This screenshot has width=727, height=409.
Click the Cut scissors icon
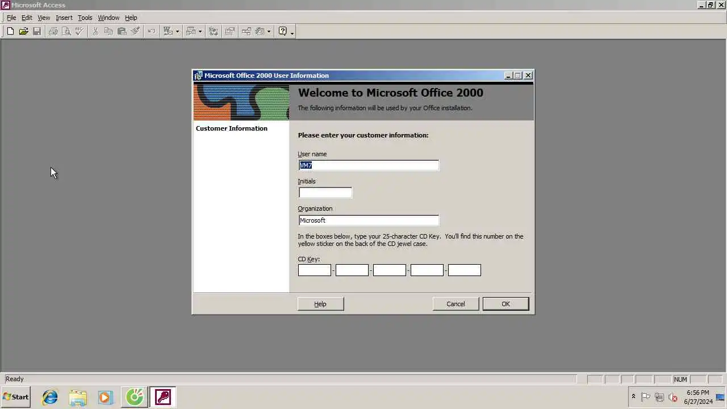pos(95,31)
